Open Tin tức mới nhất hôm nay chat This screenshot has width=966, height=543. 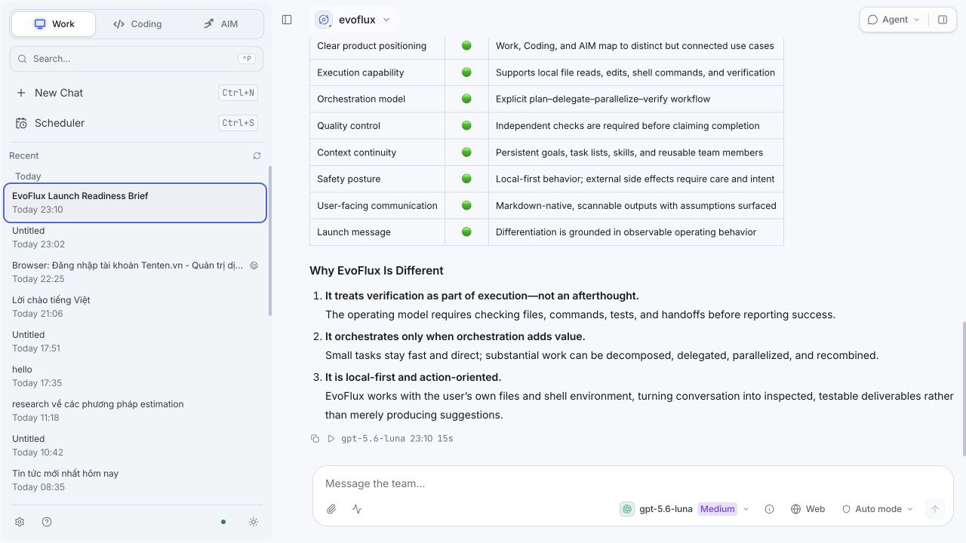pyautogui.click(x=135, y=480)
